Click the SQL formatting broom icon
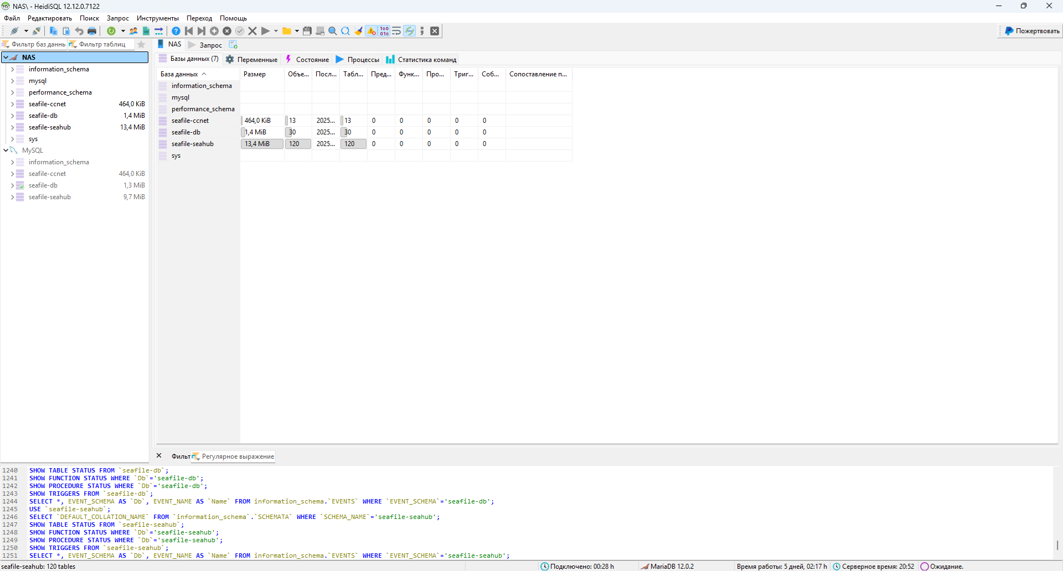 point(358,31)
